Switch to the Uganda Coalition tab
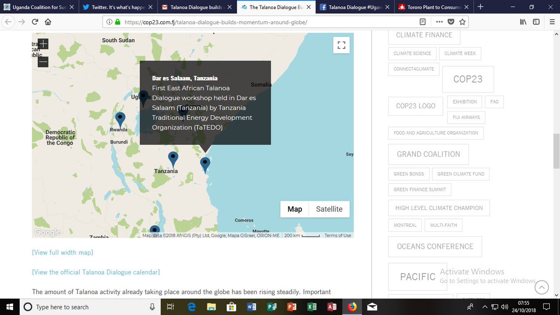 tap(39, 7)
